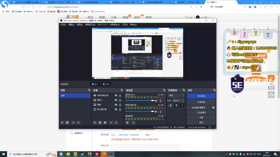Pop out the 场景 dock panel
Viewport: 280px width, 157px height.
(89, 90)
